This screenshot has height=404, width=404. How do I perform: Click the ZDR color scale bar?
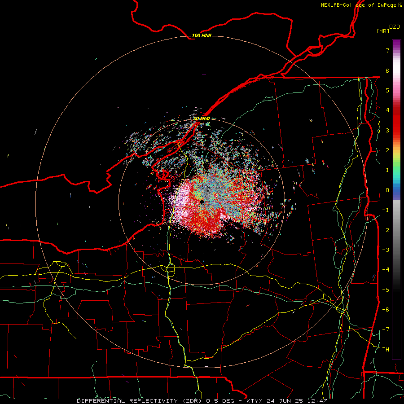pyautogui.click(x=396, y=199)
